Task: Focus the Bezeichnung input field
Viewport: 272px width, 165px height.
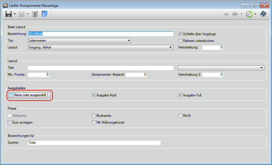Action: [x=101, y=34]
